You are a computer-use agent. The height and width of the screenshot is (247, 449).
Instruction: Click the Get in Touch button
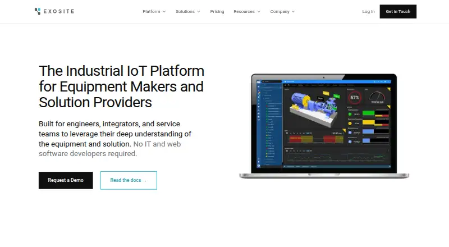click(398, 11)
